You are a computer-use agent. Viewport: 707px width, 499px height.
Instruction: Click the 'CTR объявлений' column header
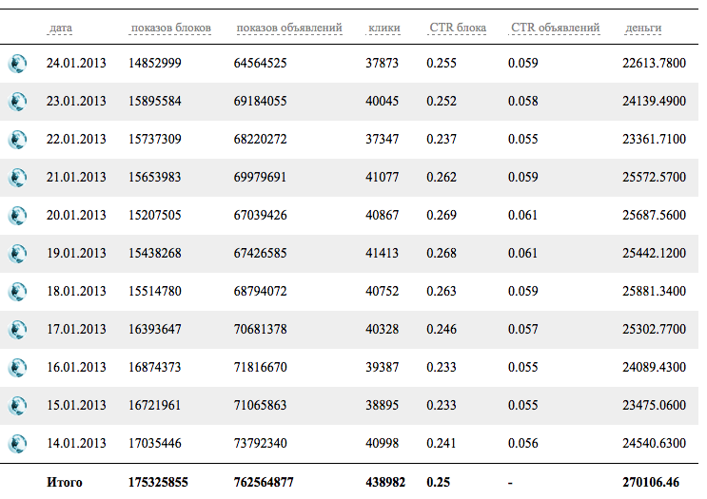555,29
